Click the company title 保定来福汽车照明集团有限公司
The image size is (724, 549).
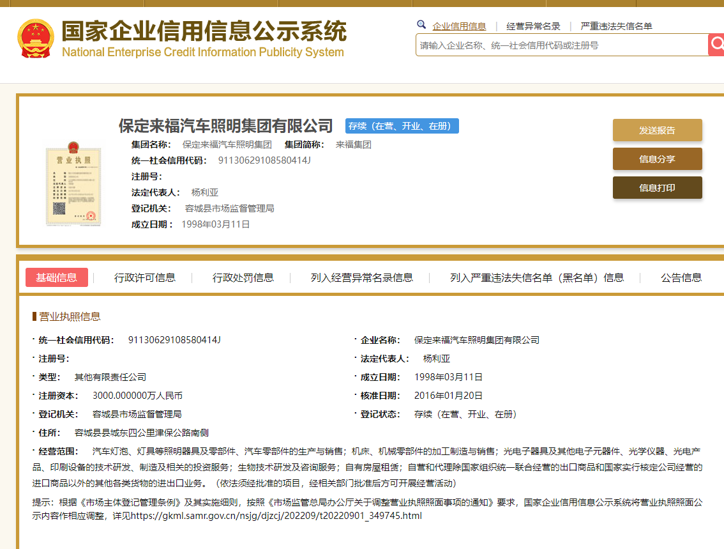pos(226,126)
